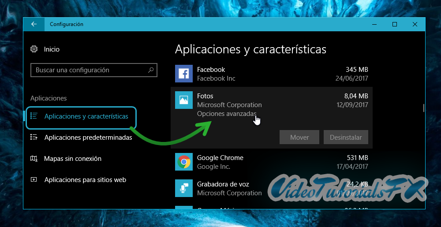Open 'Opciones avanzadas' for Fotos
The width and height of the screenshot is (441, 227).
click(227, 114)
